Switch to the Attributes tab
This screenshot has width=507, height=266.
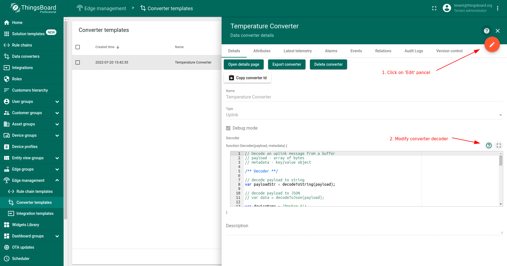coord(262,51)
